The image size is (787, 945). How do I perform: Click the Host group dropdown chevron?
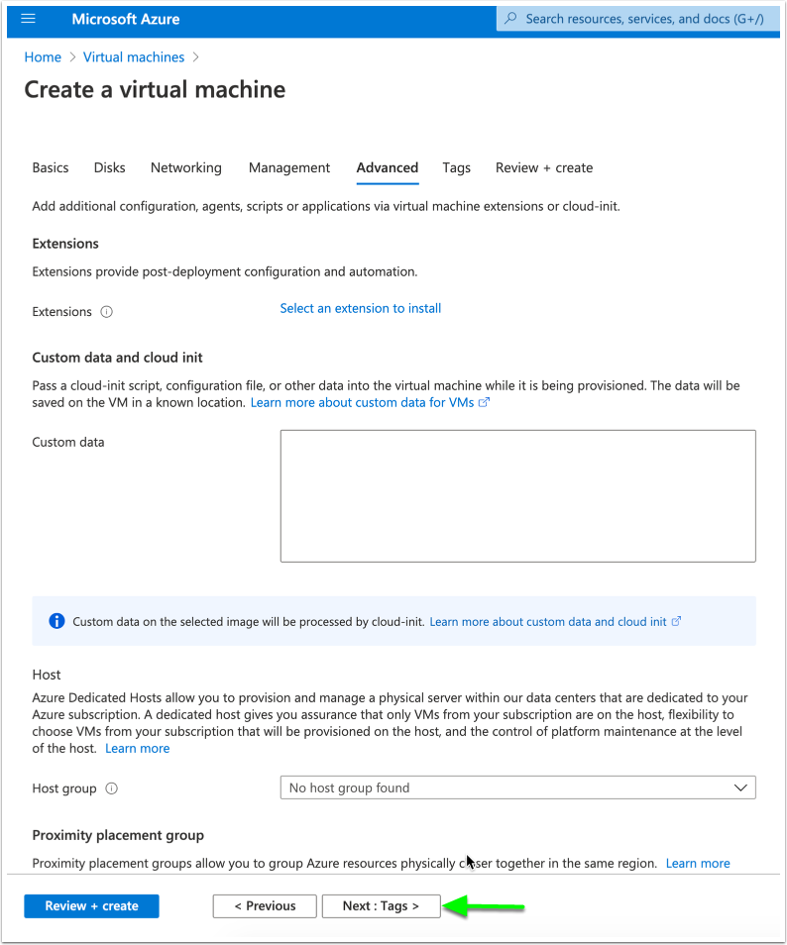(x=740, y=787)
